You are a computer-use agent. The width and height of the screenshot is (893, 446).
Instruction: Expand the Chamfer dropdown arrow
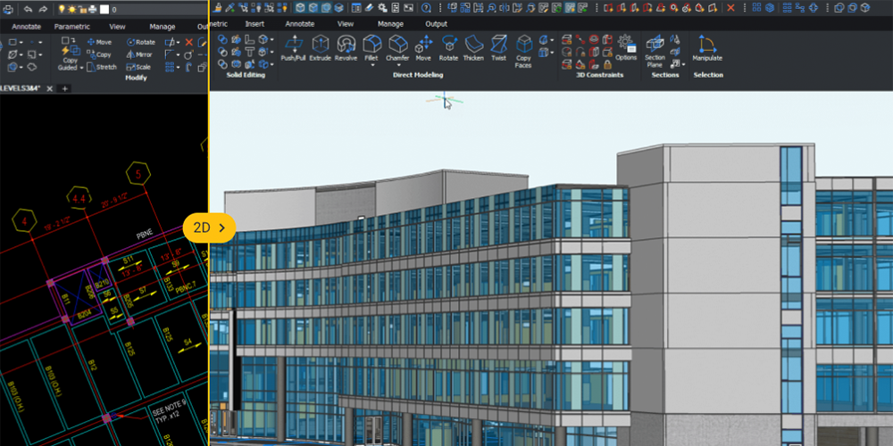(397, 65)
